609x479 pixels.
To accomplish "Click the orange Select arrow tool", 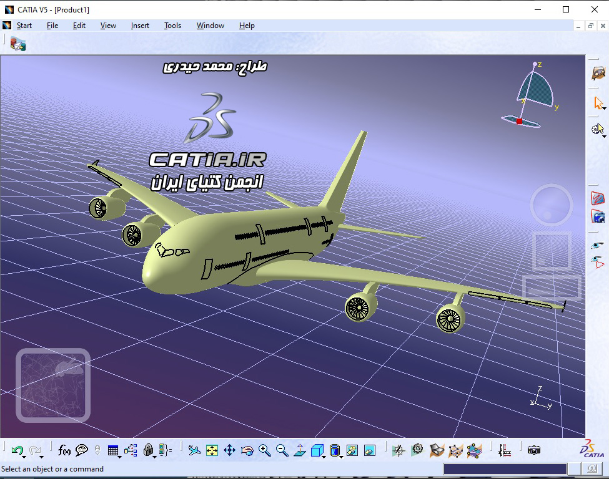I will pyautogui.click(x=598, y=102).
